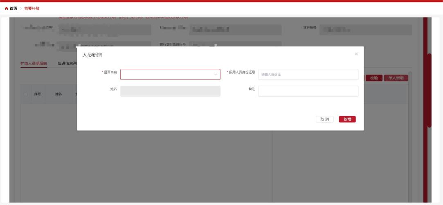Click the 银行账号 field
The width and height of the screenshot is (443, 205).
[x=365, y=30]
